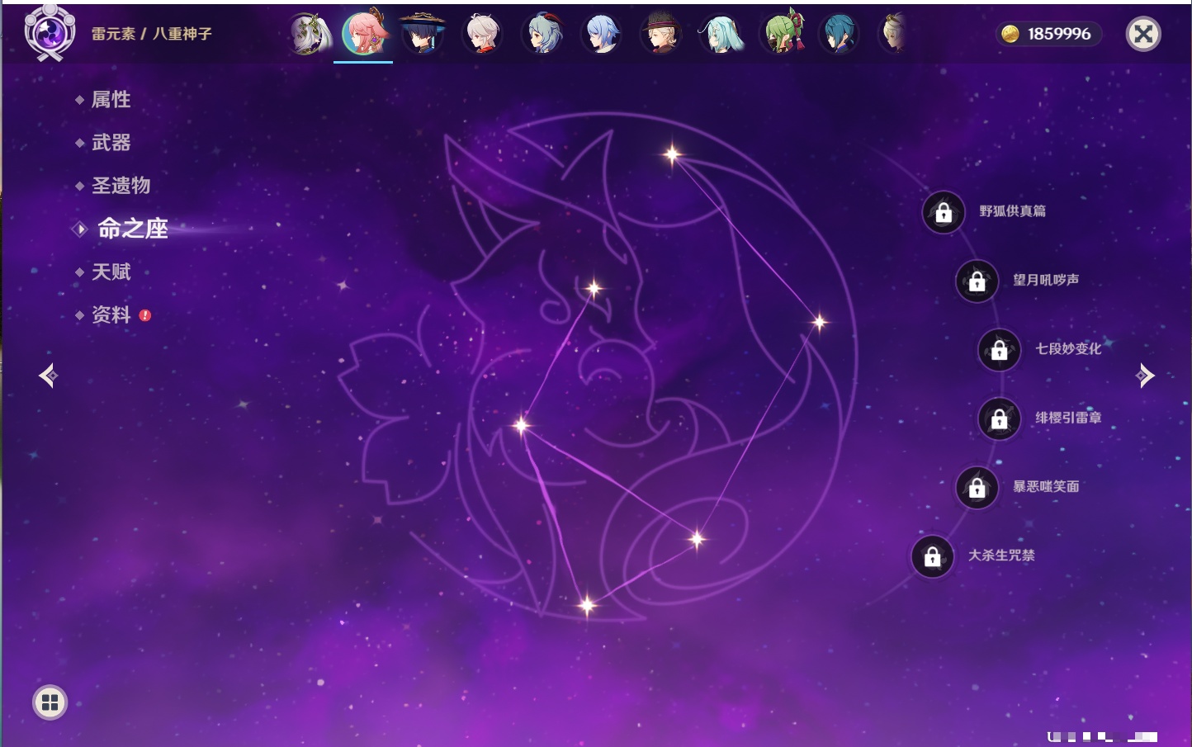The height and width of the screenshot is (747, 1192).
Task: Select the 命之座 constellation page
Action: click(132, 229)
